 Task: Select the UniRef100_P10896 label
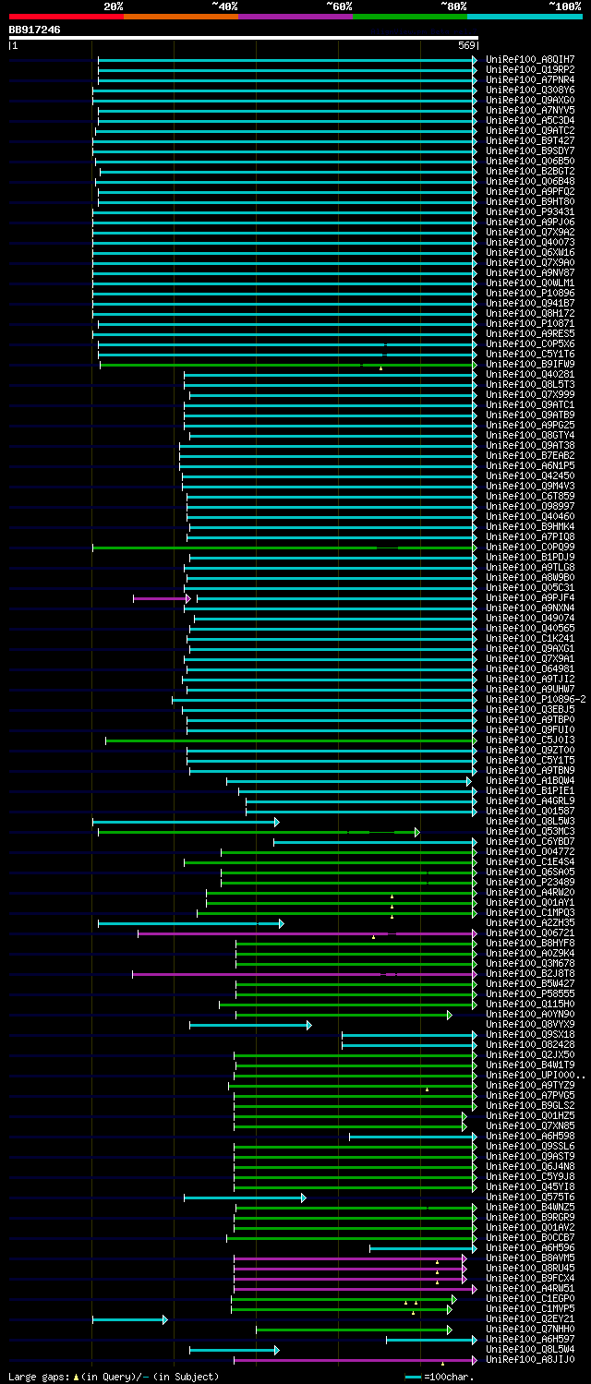[530, 293]
